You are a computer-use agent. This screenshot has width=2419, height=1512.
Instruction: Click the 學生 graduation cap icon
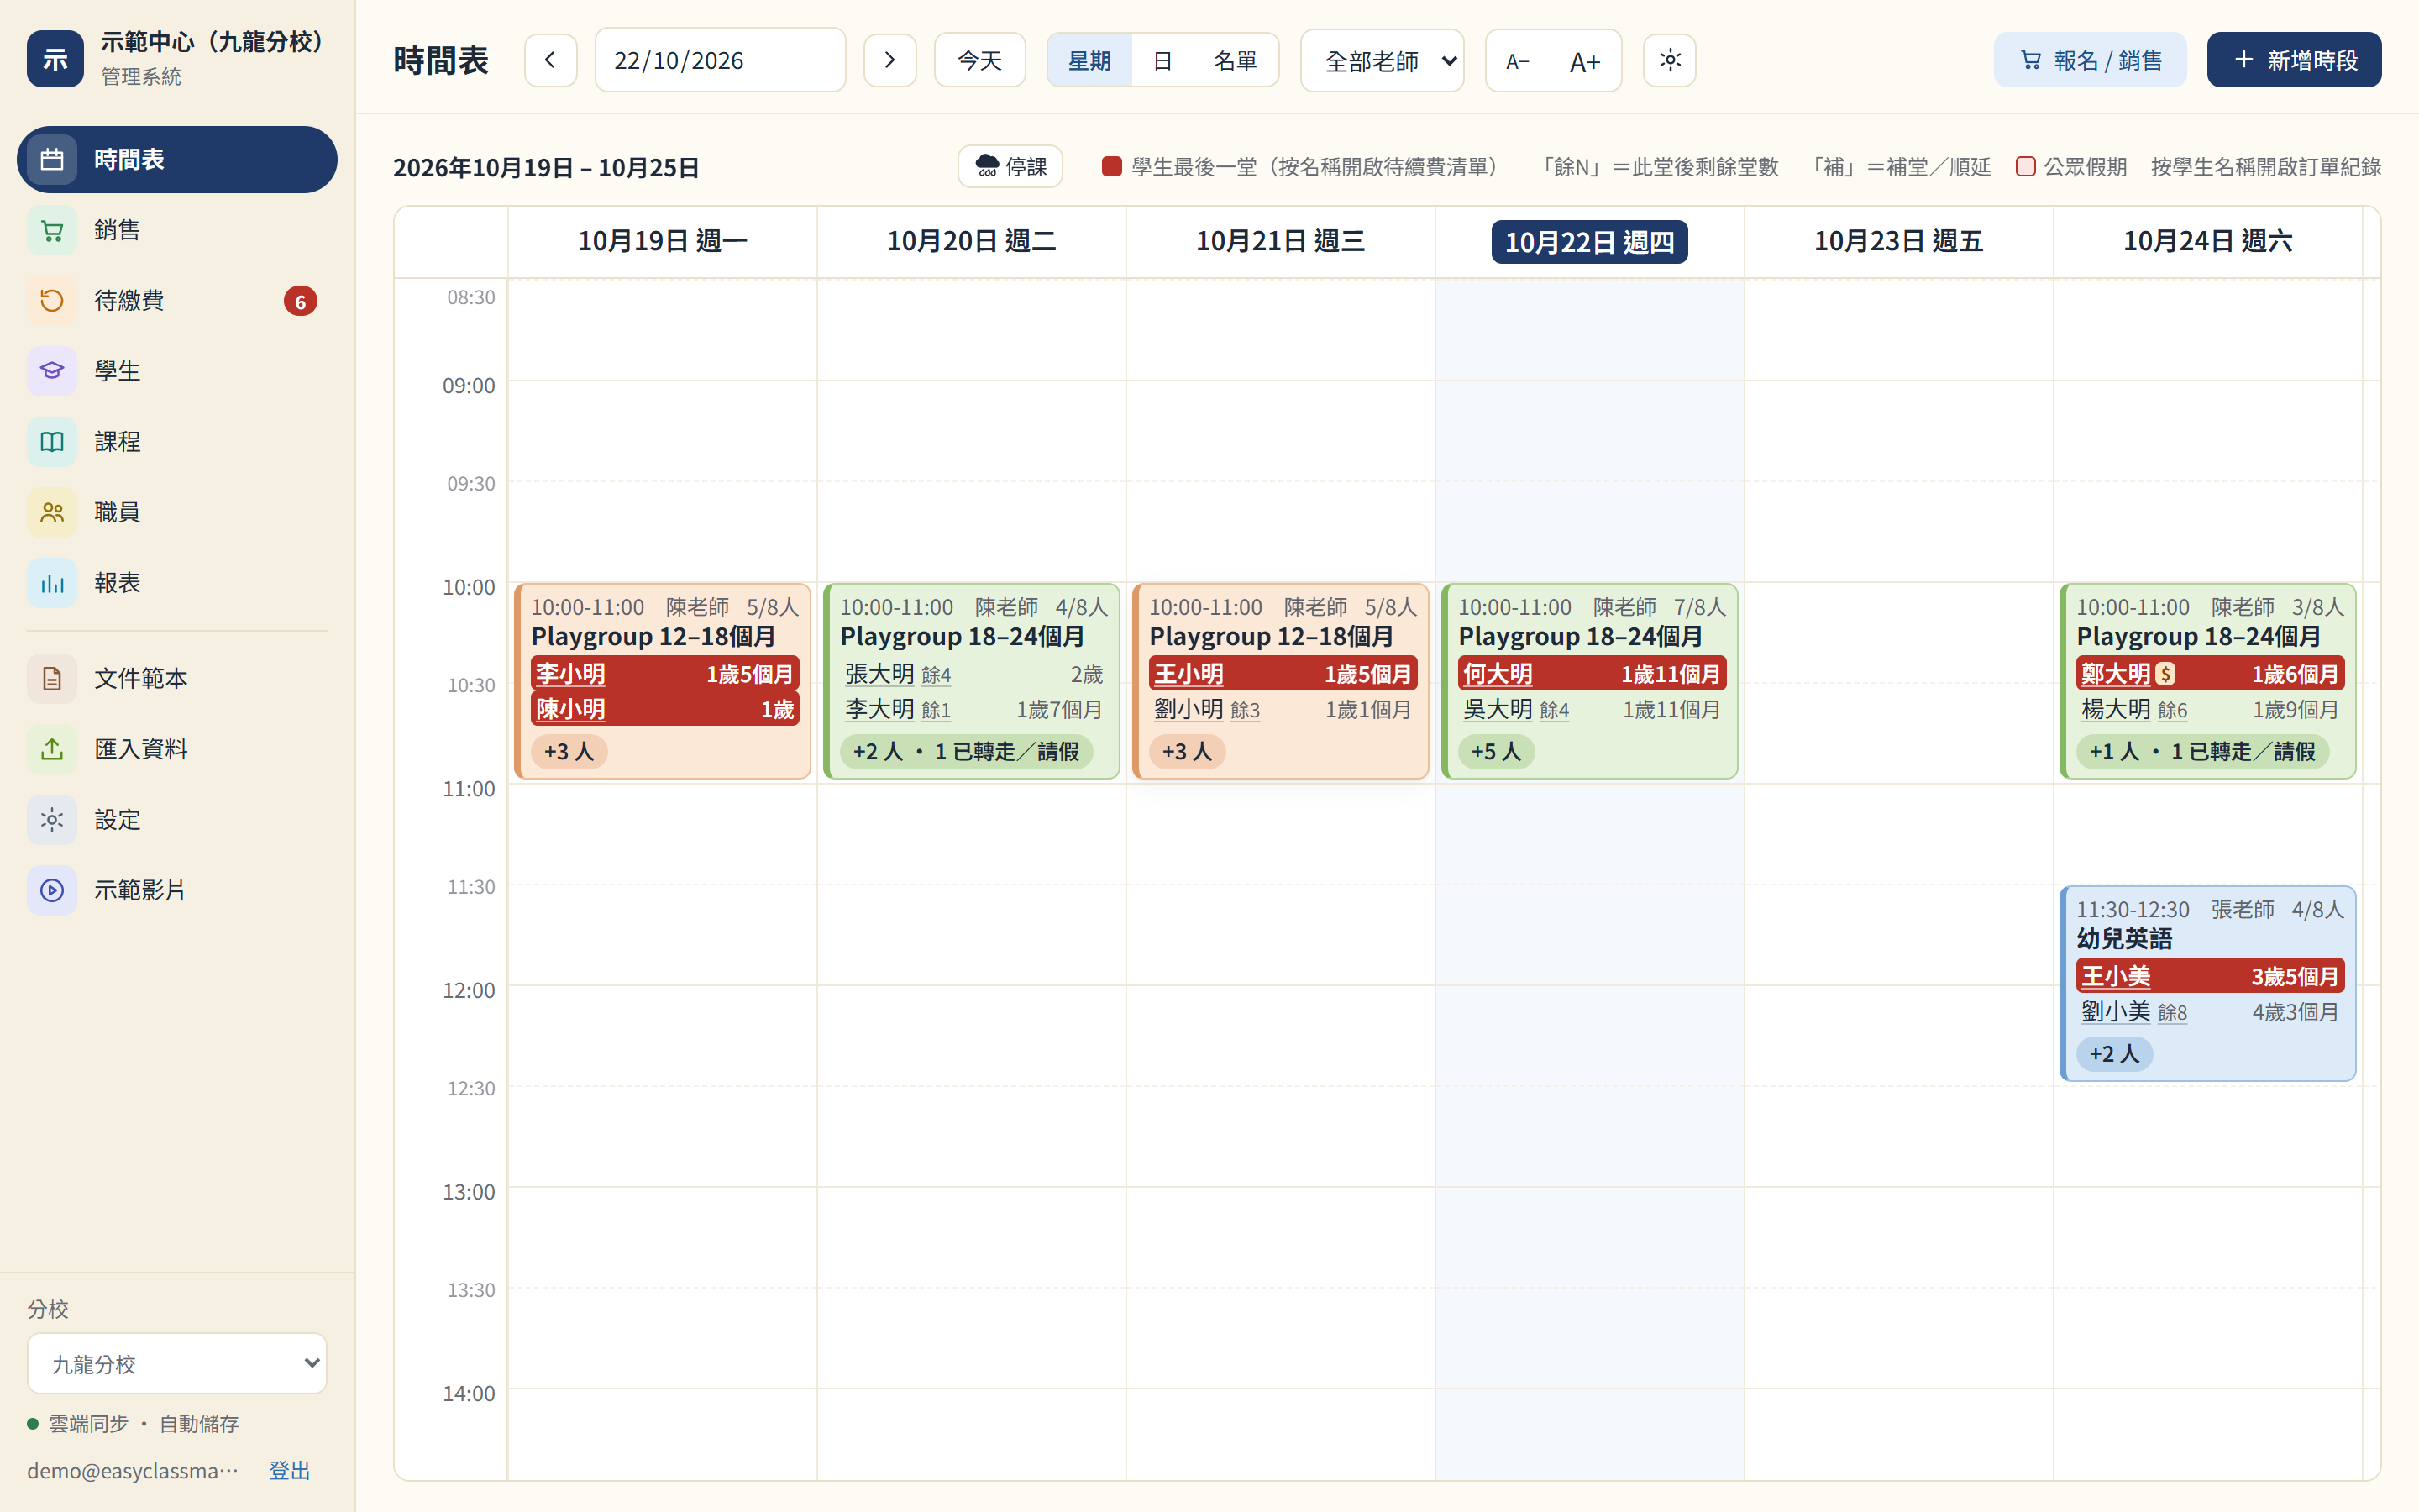pos(52,371)
